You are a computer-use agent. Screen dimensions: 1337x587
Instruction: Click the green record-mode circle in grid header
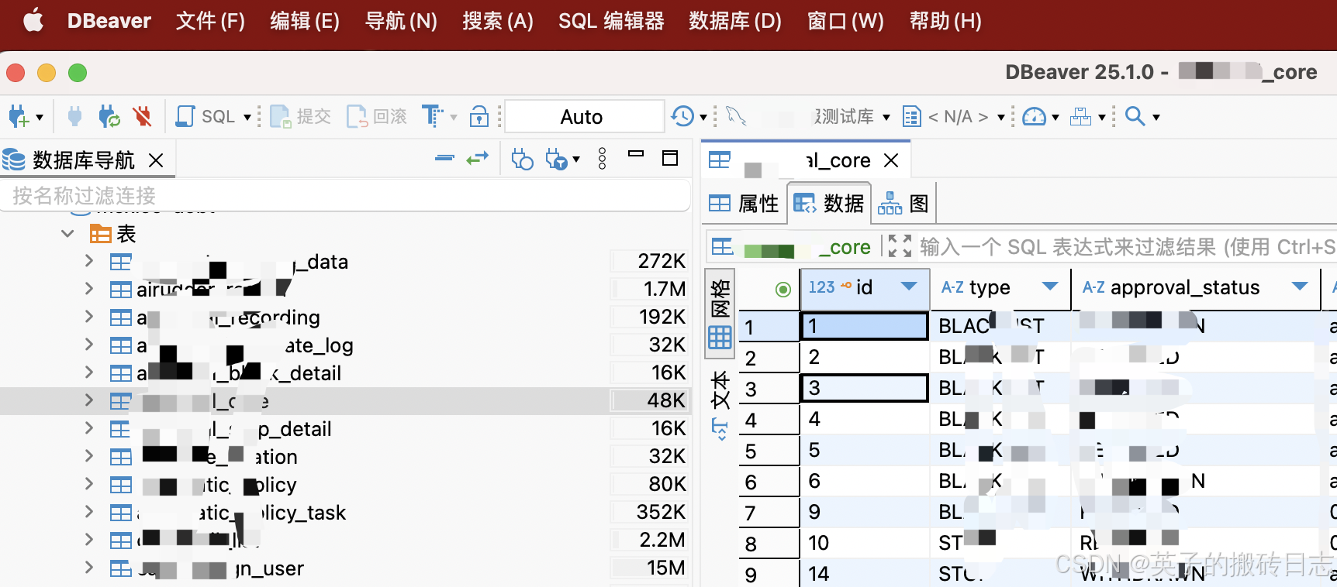click(x=783, y=289)
